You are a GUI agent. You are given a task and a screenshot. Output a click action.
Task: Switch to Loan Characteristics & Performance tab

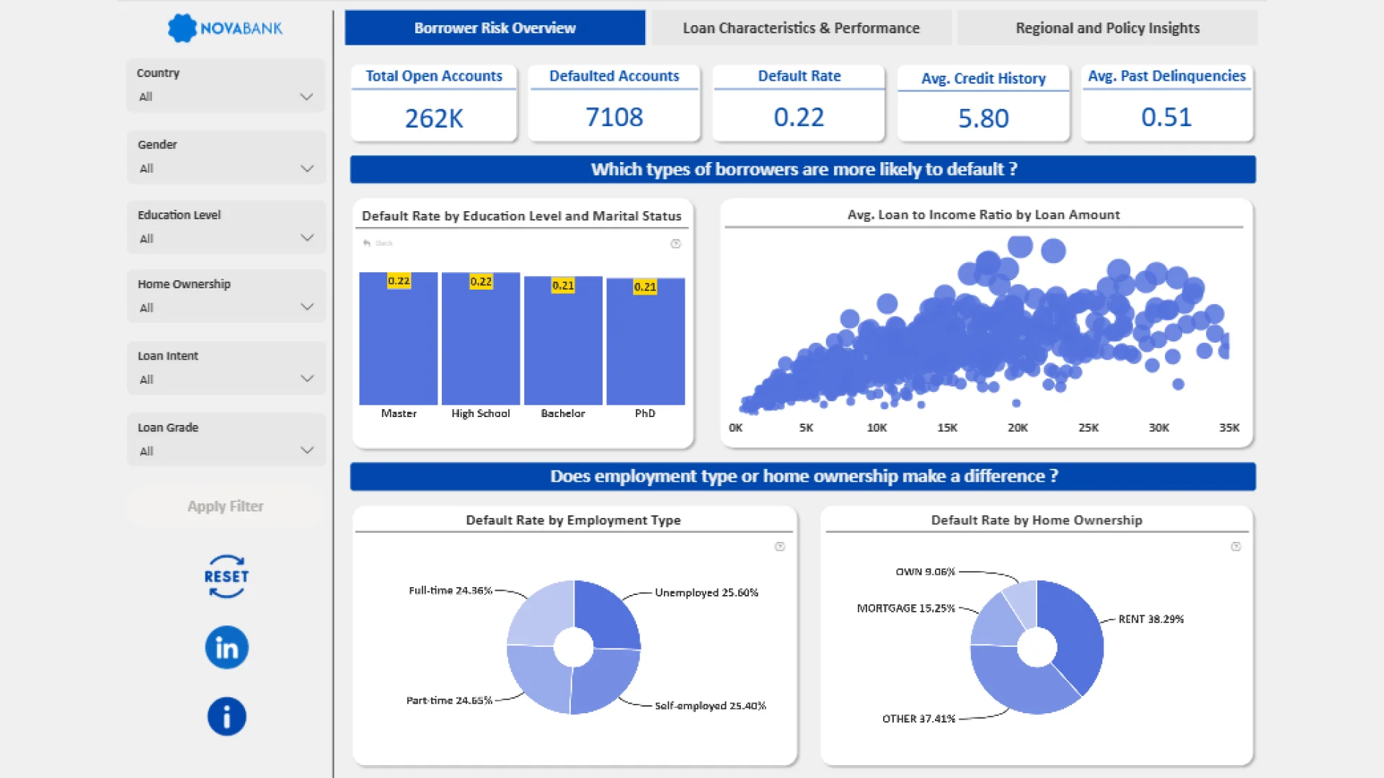pos(801,28)
